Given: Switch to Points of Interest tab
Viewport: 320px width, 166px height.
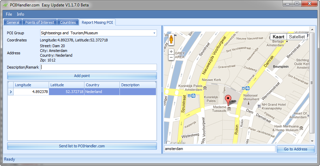Looking at the screenshot, I should click(x=39, y=22).
